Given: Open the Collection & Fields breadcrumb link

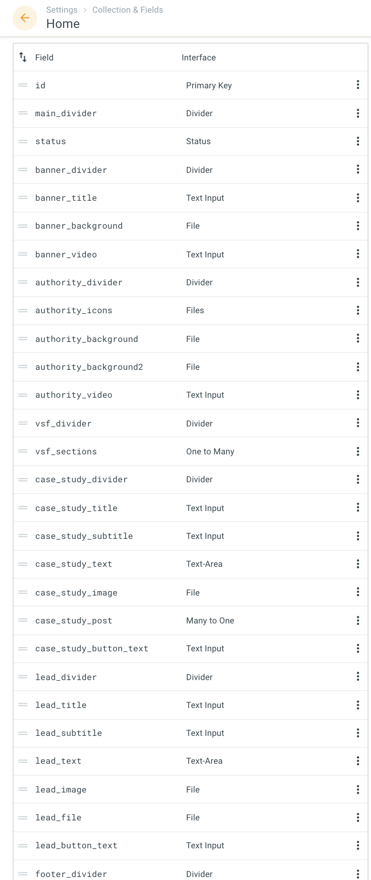Looking at the screenshot, I should (127, 10).
